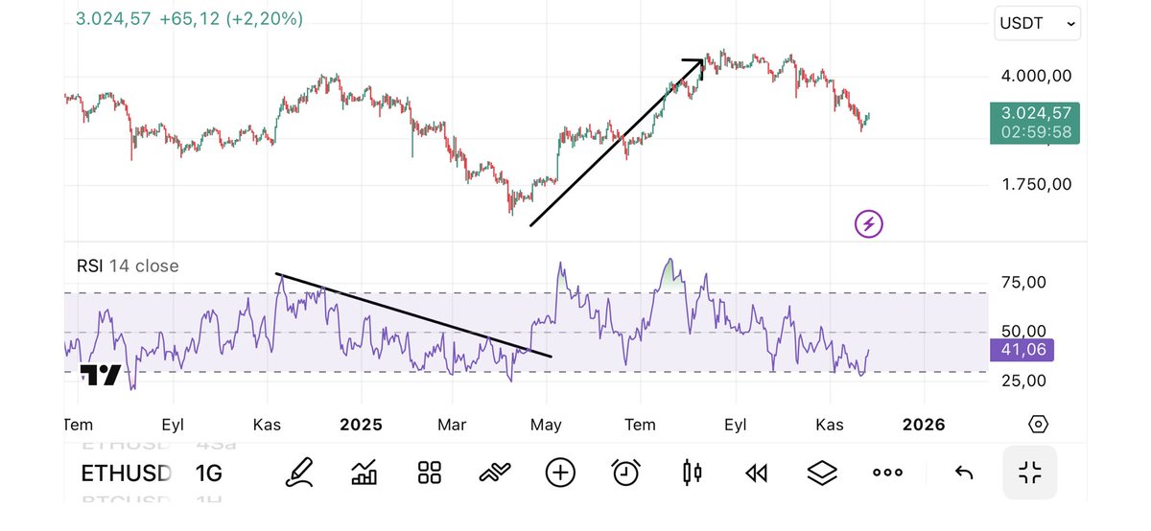
Task: Add symbol with the plus circle icon
Action: click(560, 472)
